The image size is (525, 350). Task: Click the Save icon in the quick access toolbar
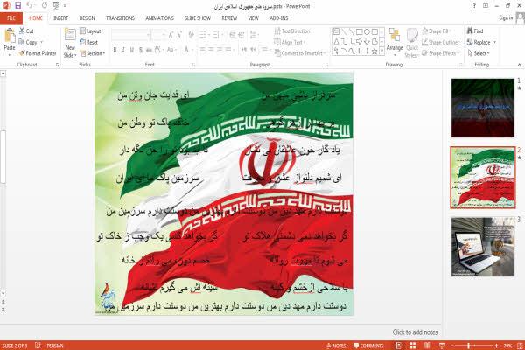click(17, 5)
